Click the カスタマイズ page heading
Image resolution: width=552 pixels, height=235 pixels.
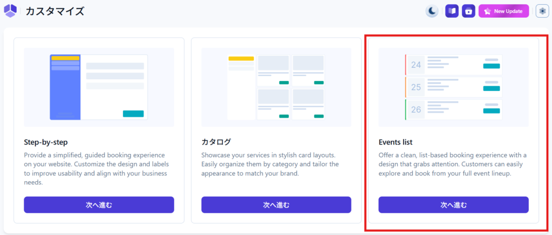pyautogui.click(x=55, y=11)
